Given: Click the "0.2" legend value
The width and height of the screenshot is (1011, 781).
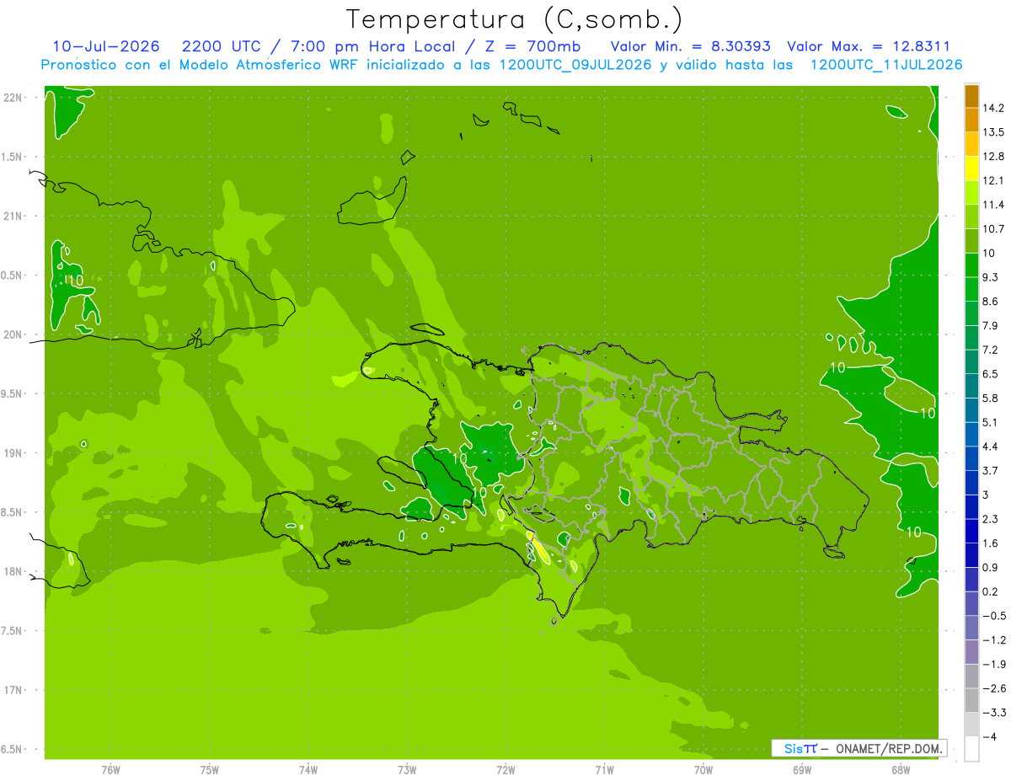Looking at the screenshot, I should (x=991, y=591).
